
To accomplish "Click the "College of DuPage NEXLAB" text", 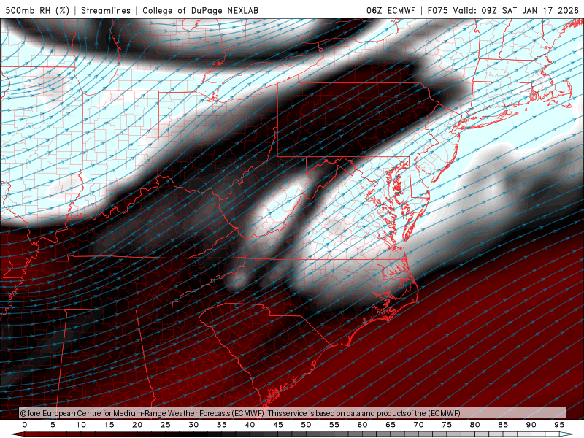I will (200, 10).
